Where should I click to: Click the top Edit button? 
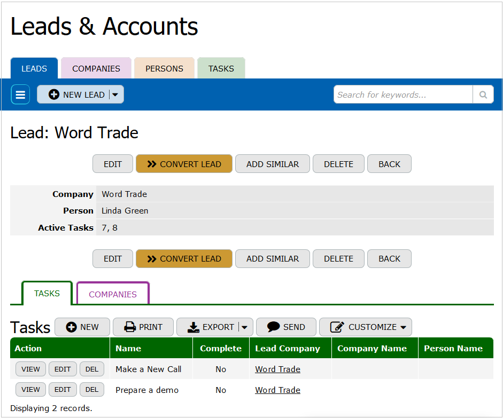113,164
